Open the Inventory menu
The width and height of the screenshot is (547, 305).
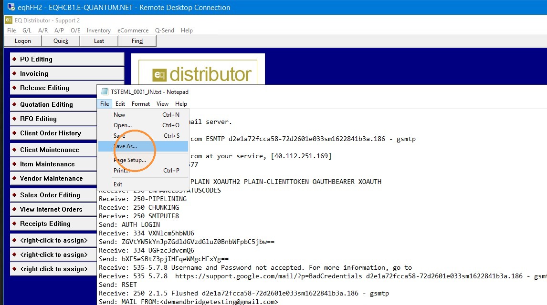(99, 30)
